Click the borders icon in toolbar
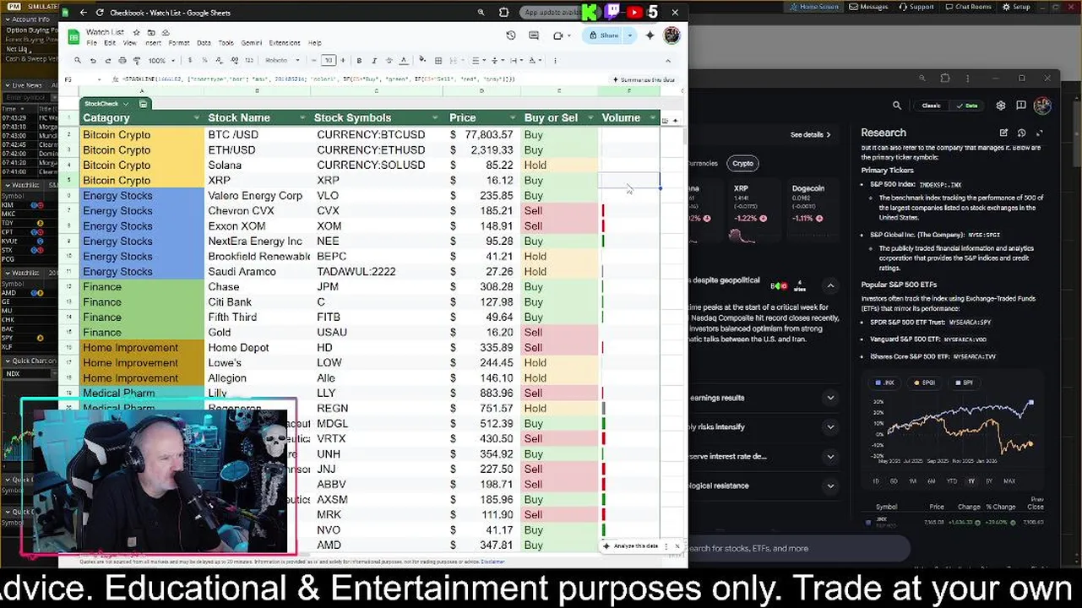The image size is (1082, 608). 438,61
